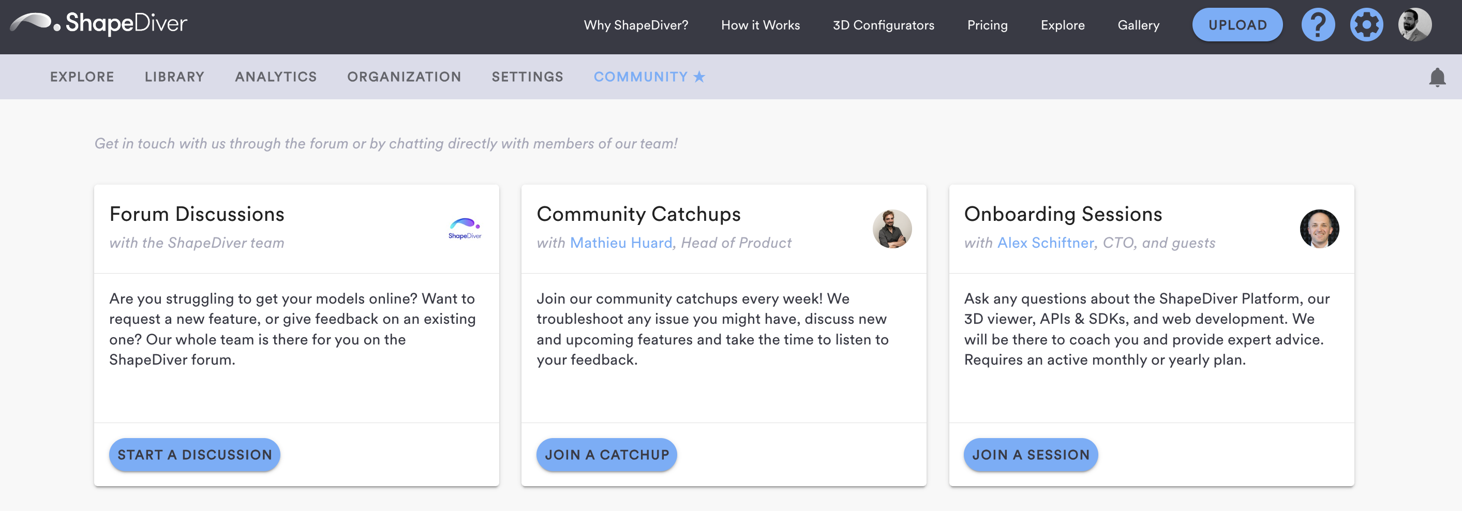Click Start a Discussion button
Screen dimensions: 1462x511
pyautogui.click(x=195, y=455)
